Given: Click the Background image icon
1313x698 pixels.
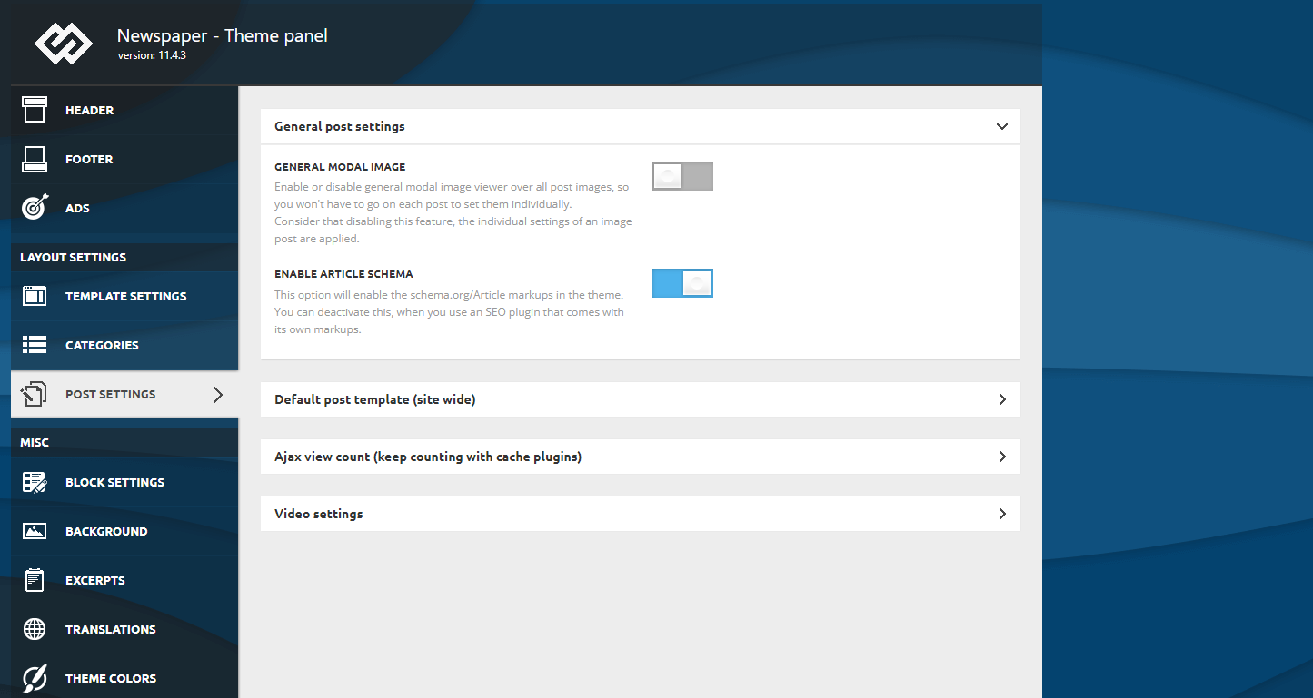Looking at the screenshot, I should click(35, 531).
